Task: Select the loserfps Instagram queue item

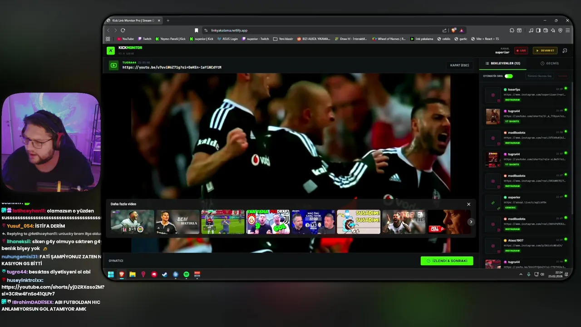Action: 527,94
